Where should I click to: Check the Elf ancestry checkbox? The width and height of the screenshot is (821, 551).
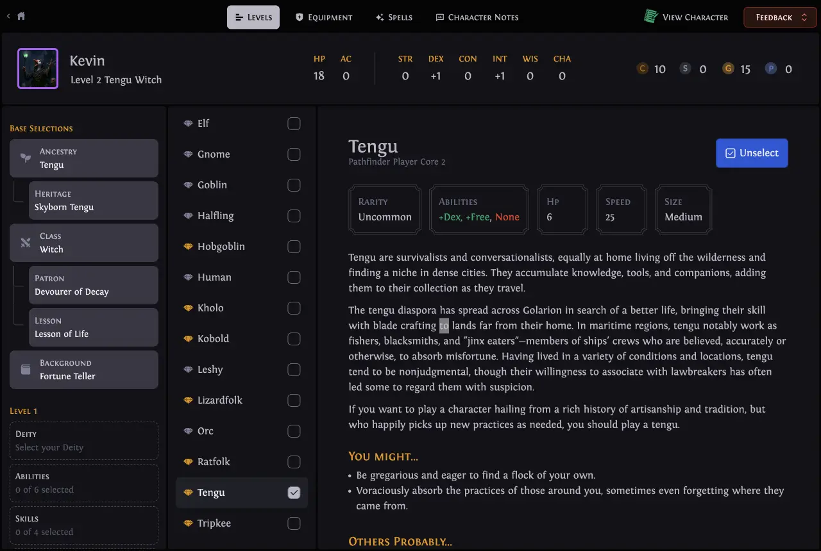tap(294, 124)
